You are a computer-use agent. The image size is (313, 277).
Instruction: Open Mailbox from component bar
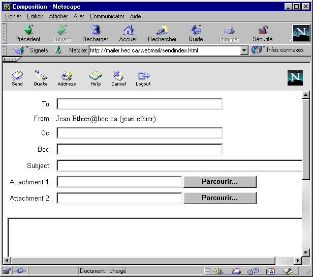click(236, 271)
